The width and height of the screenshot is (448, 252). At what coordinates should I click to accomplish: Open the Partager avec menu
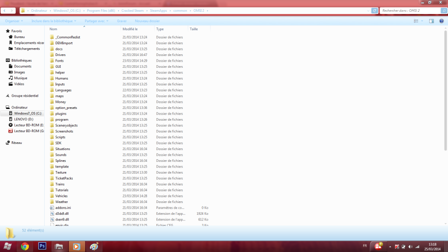click(x=96, y=21)
